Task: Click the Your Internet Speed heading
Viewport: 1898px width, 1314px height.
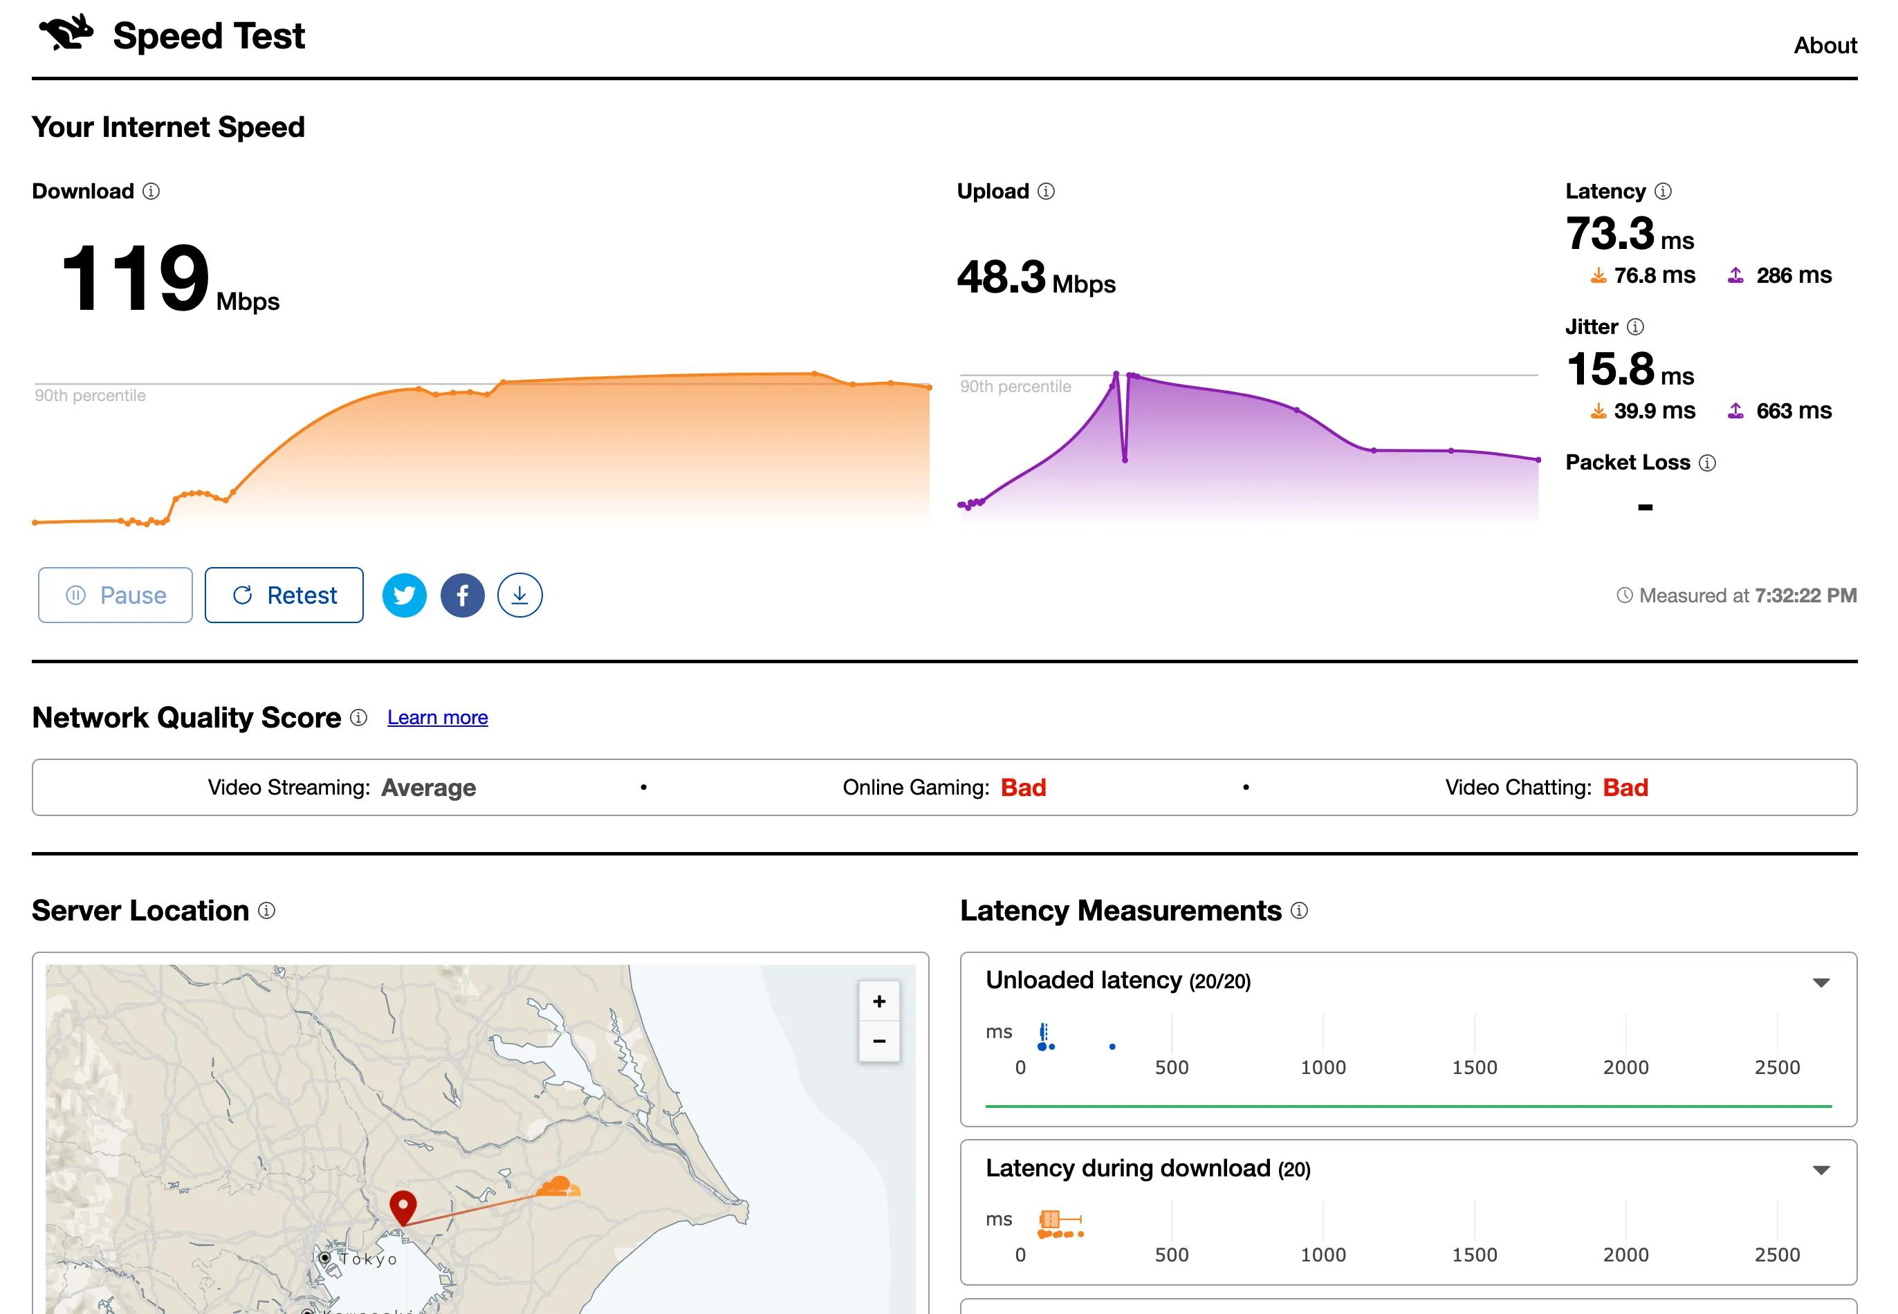Action: [x=168, y=127]
